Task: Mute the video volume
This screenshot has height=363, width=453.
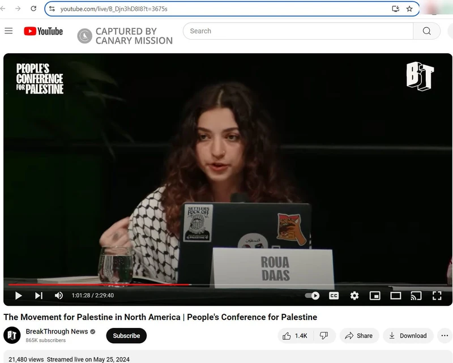Action: [x=59, y=296]
